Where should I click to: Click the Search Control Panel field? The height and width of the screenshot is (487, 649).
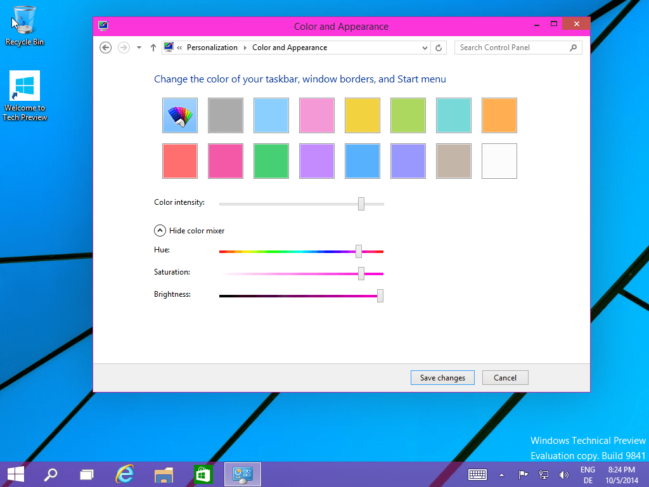click(512, 48)
